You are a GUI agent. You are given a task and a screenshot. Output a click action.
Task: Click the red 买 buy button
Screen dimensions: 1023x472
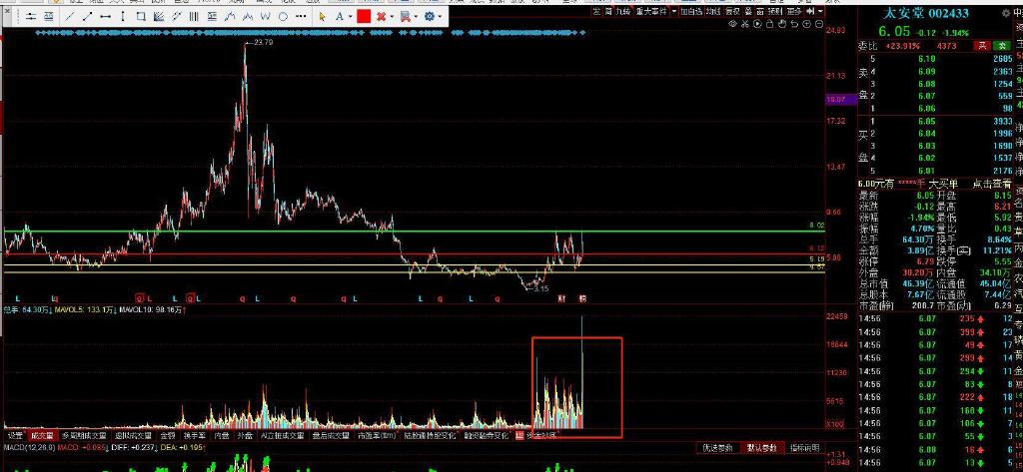[x=981, y=46]
